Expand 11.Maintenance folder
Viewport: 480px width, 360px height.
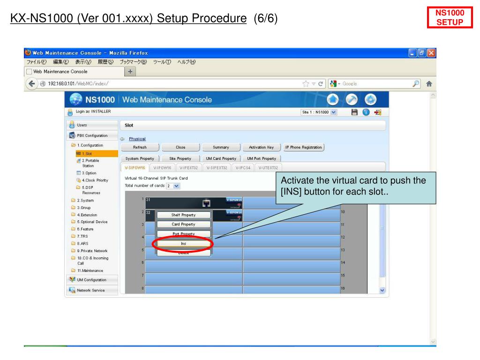pyautogui.click(x=87, y=270)
